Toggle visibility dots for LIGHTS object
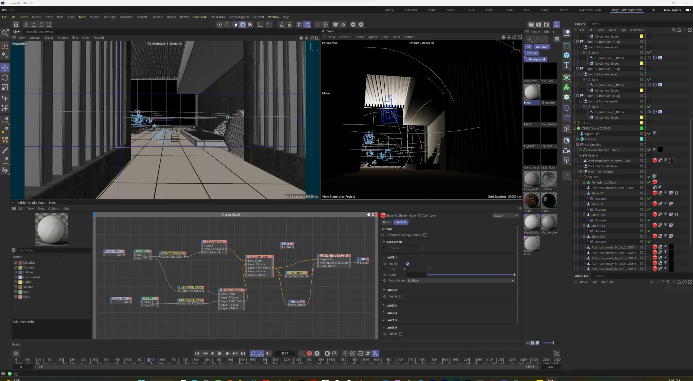The height and width of the screenshot is (381, 693). (x=645, y=123)
